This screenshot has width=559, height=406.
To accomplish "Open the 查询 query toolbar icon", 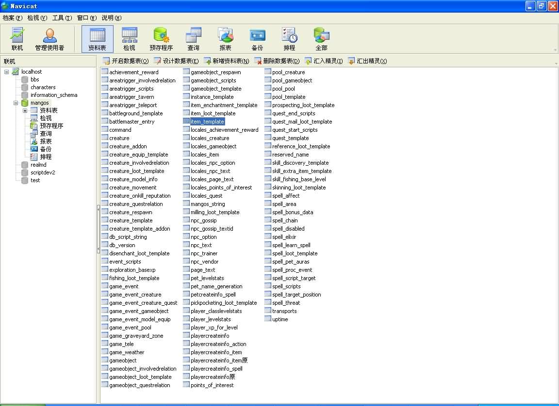I will point(193,39).
